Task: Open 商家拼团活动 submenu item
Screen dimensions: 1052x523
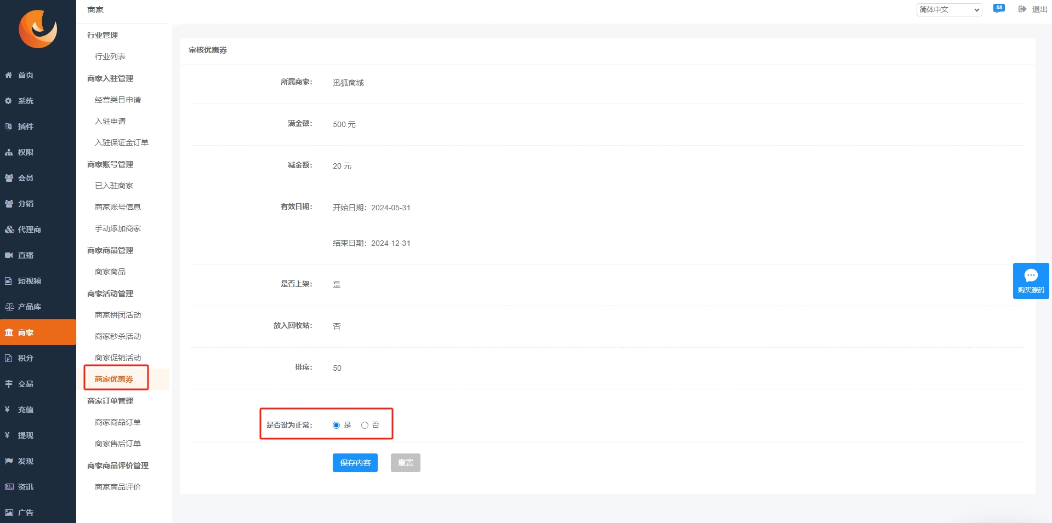Action: click(118, 315)
